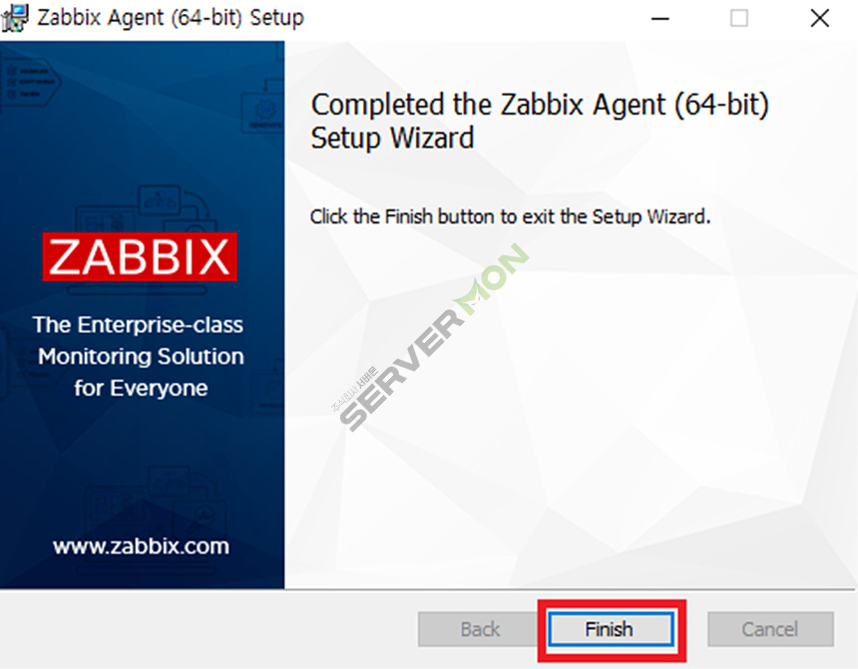858x669 pixels.
Task: Click the greyed-out Back button
Action: click(x=480, y=629)
